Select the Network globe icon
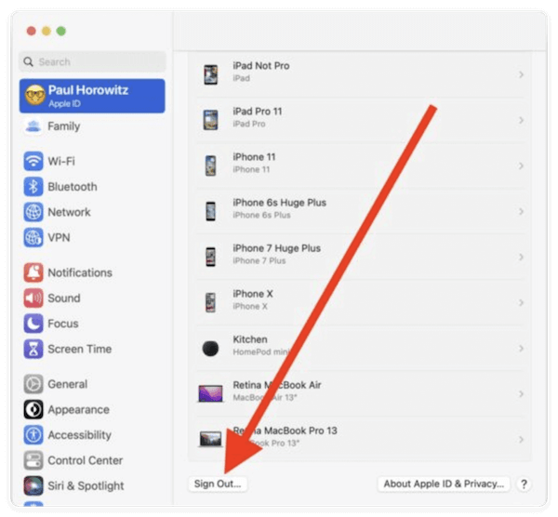 (x=33, y=212)
